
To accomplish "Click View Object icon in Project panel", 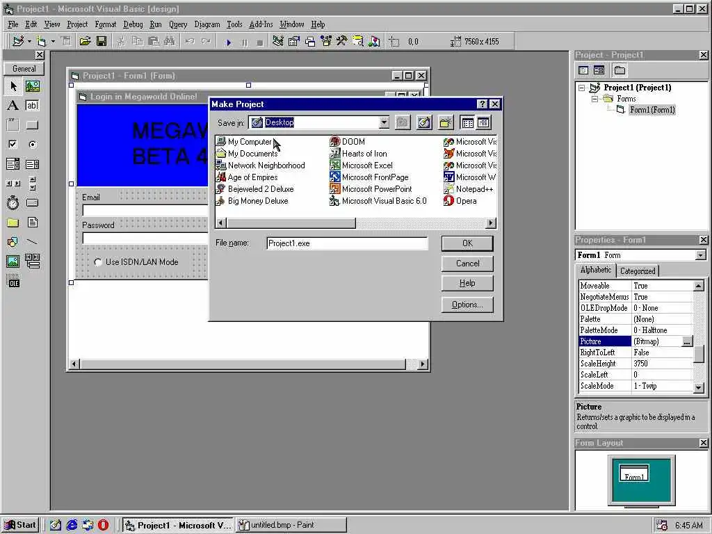I will click(599, 70).
